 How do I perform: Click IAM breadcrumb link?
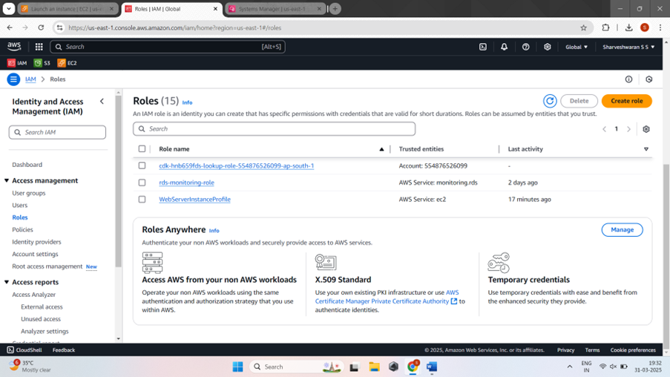pyautogui.click(x=30, y=79)
